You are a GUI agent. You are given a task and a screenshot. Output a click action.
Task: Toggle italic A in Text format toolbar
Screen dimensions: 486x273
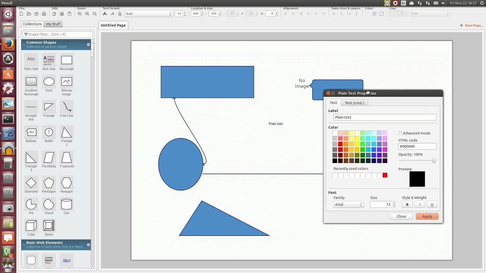click(112, 14)
